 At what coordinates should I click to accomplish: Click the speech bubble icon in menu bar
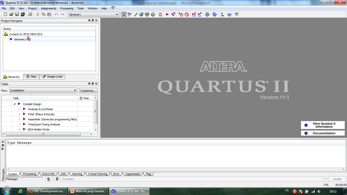point(113,8)
